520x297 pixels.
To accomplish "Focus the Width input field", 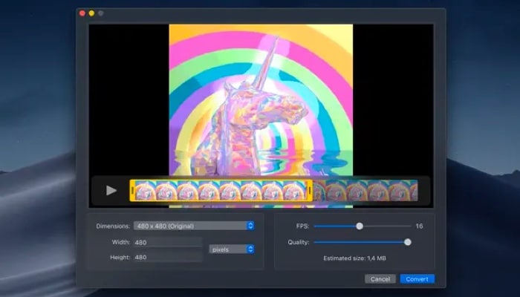I will point(167,242).
